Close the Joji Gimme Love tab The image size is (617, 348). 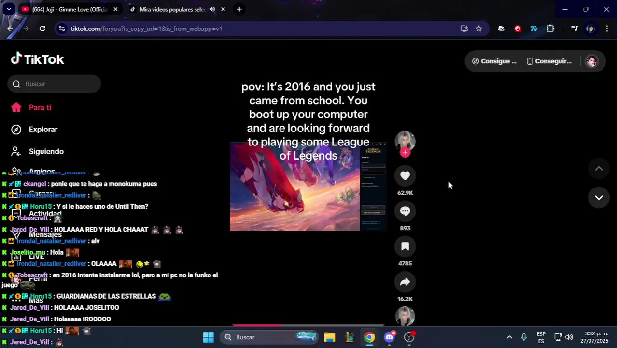pos(115,9)
